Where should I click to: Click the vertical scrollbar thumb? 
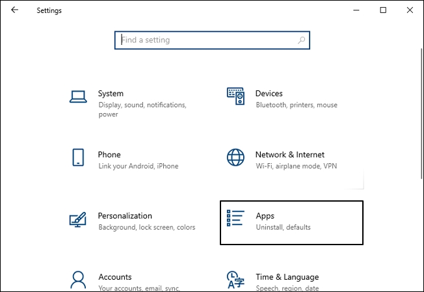(x=422, y=113)
